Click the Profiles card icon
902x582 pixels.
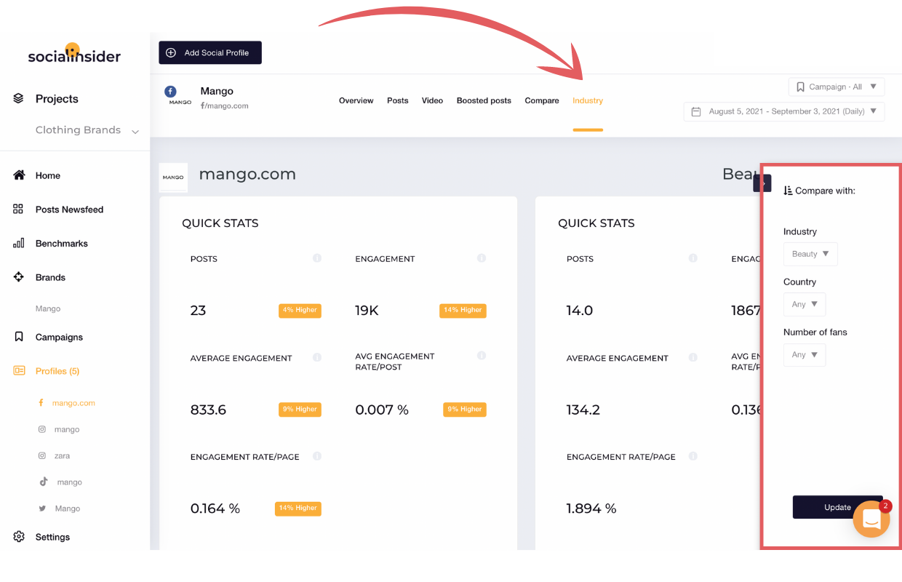[x=19, y=371]
